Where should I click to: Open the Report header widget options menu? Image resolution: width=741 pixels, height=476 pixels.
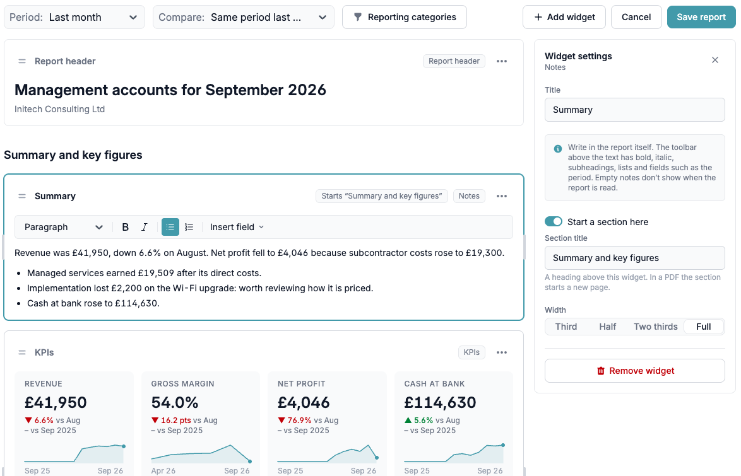tap(502, 61)
